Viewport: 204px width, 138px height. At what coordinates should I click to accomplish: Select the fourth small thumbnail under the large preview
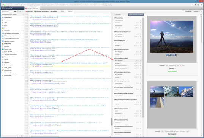176,55
